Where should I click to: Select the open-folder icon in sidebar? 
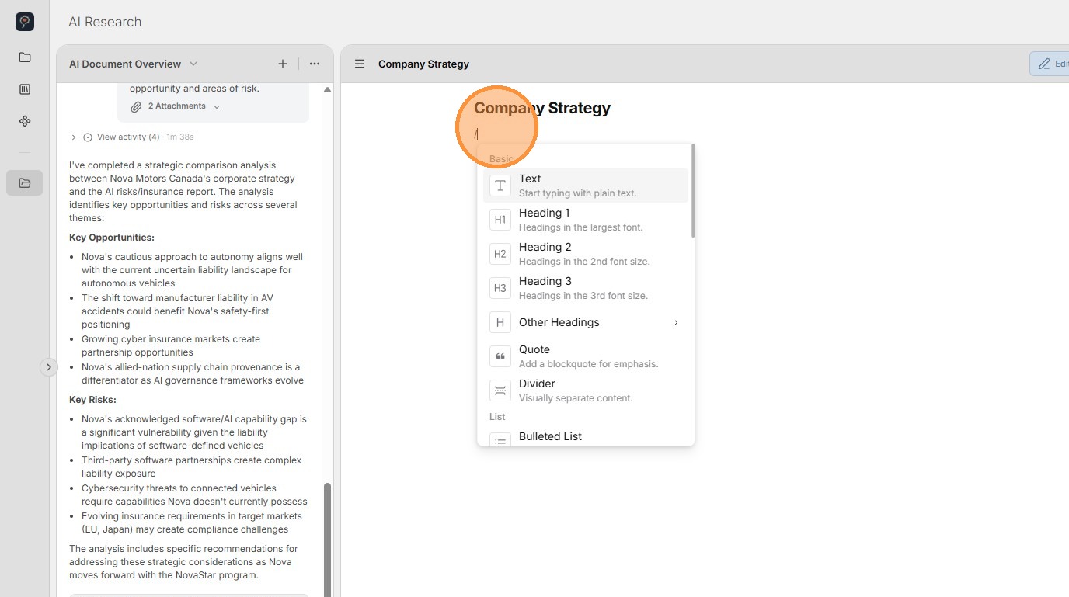point(25,183)
